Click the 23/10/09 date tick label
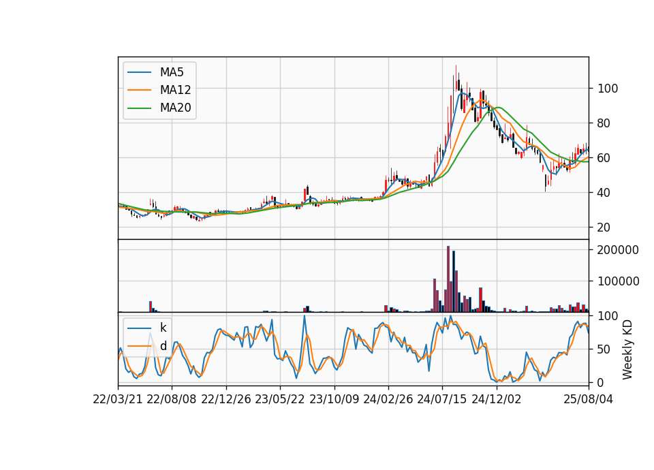 tap(334, 399)
